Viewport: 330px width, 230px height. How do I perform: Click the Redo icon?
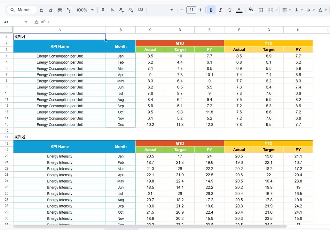coord(51,10)
